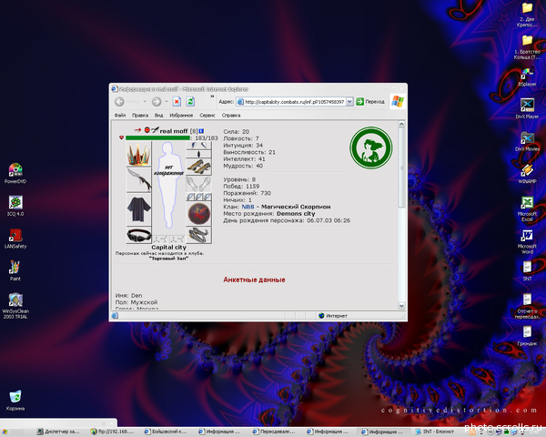Click the address URL input field
This screenshot has width=546, height=437.
click(295, 102)
